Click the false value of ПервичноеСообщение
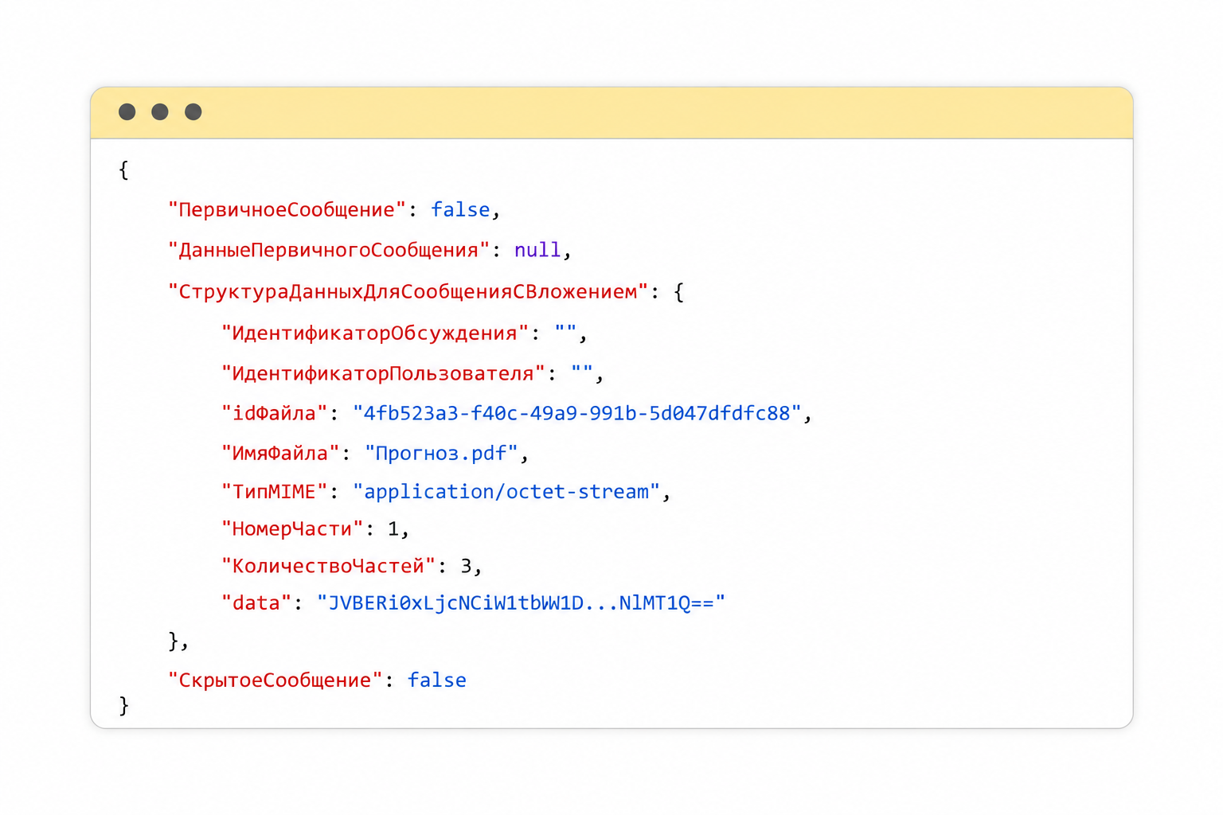 pos(460,210)
